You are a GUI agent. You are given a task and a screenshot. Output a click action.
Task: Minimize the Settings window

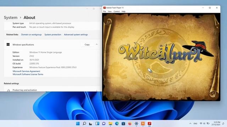(x=87, y=9)
